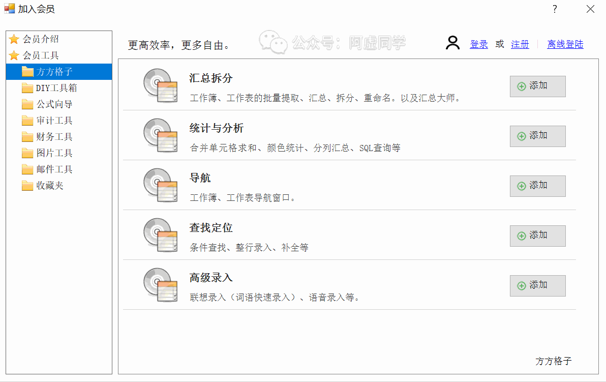Image resolution: width=606 pixels, height=382 pixels.
Task: Click the folder icon of 方方格子
Action: pyautogui.click(x=27, y=72)
